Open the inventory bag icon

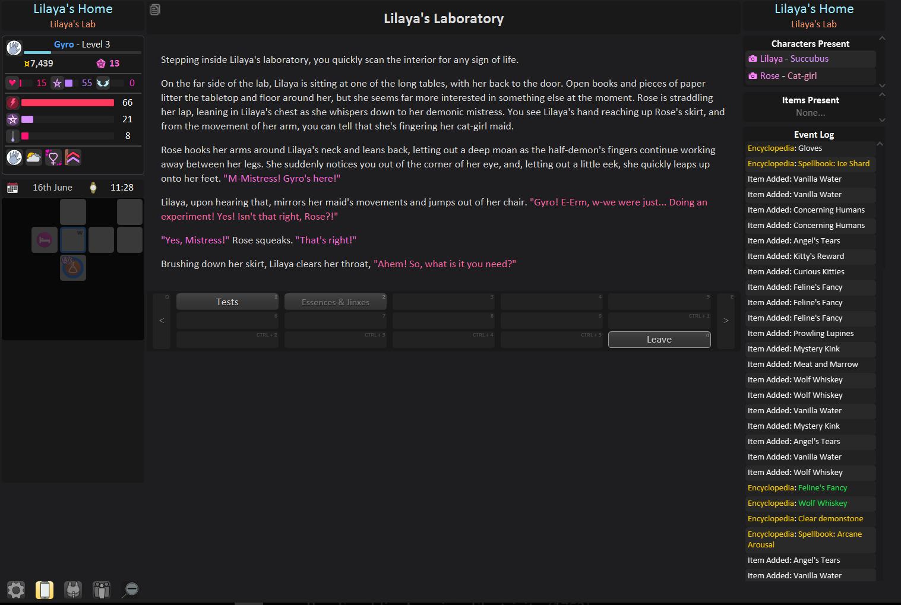[73, 590]
